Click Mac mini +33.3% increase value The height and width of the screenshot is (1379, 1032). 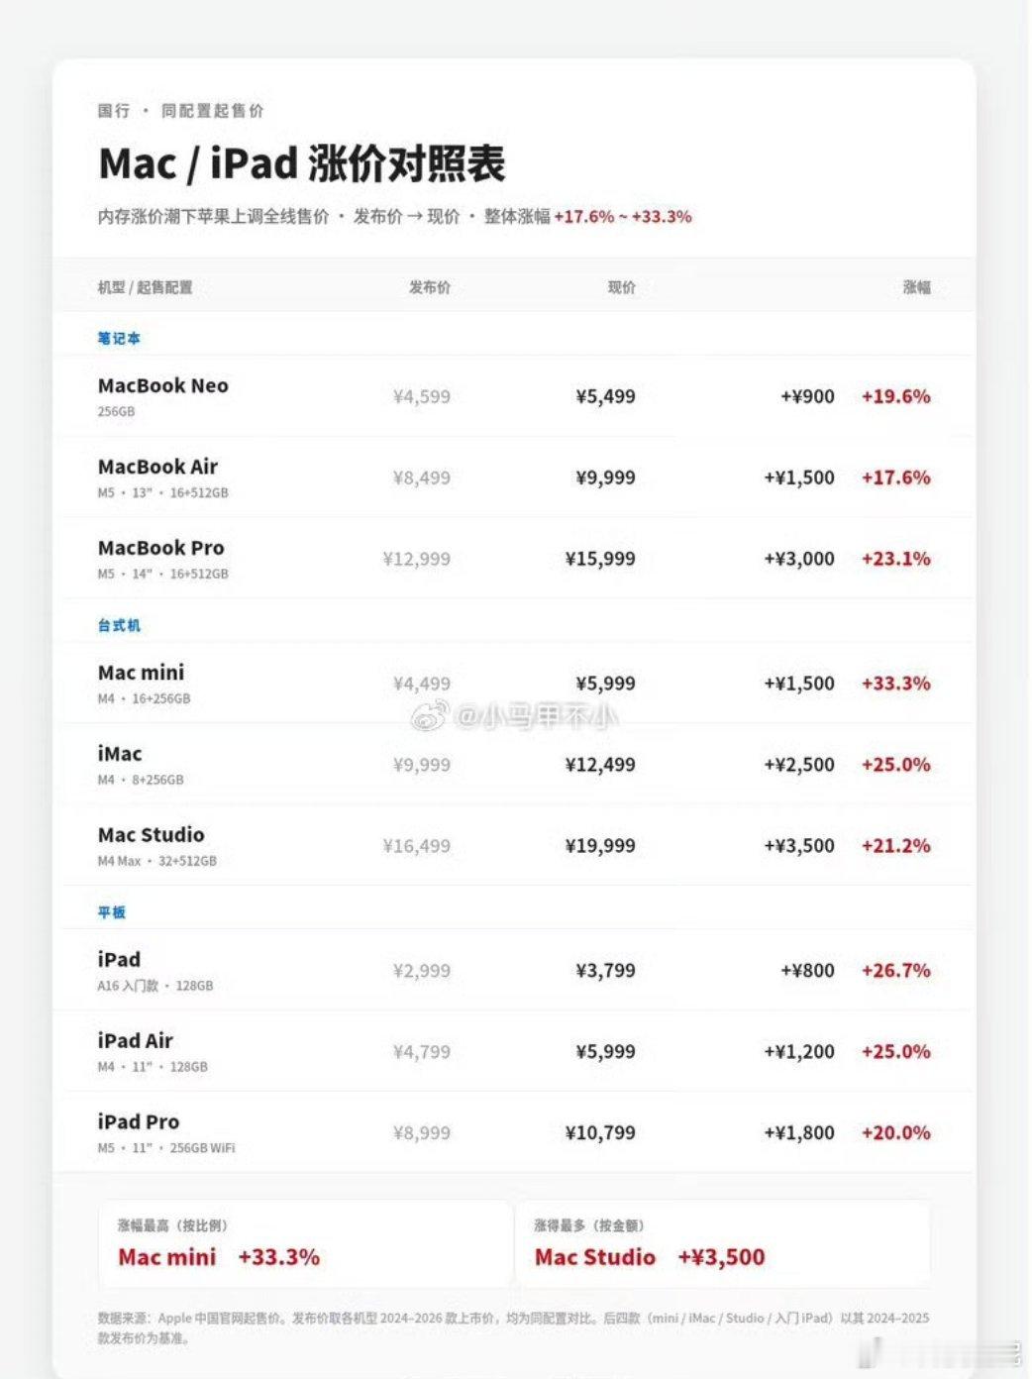coord(896,684)
